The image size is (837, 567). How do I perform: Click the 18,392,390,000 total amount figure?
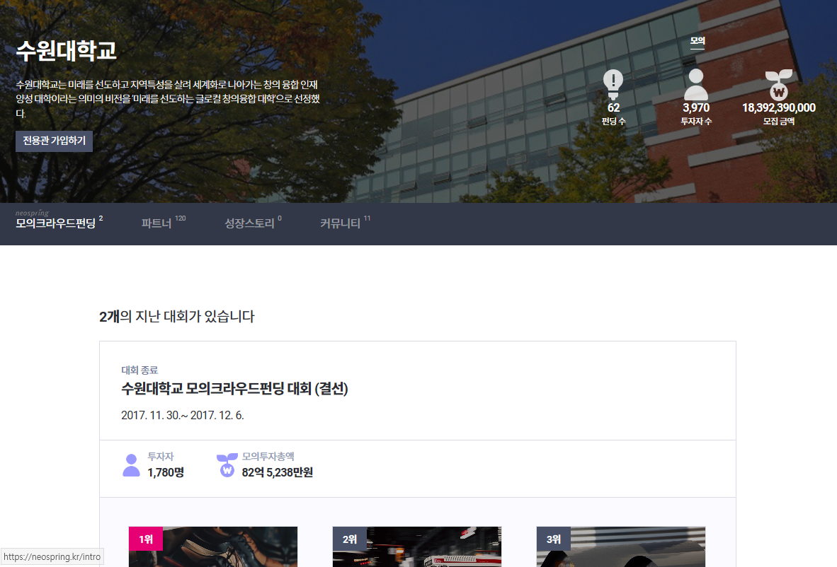click(778, 108)
